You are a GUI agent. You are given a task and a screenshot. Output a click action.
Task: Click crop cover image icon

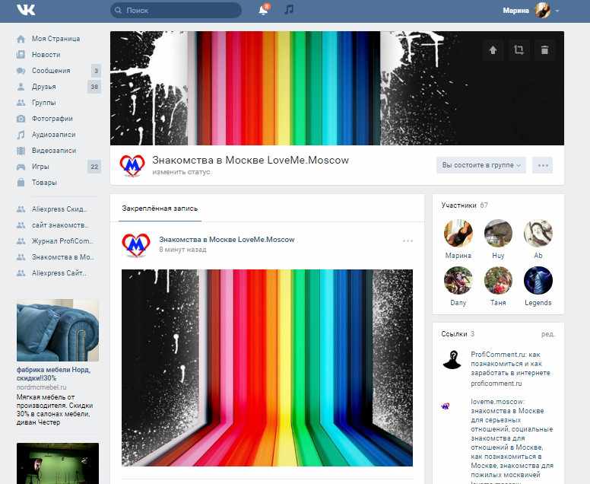coord(519,49)
